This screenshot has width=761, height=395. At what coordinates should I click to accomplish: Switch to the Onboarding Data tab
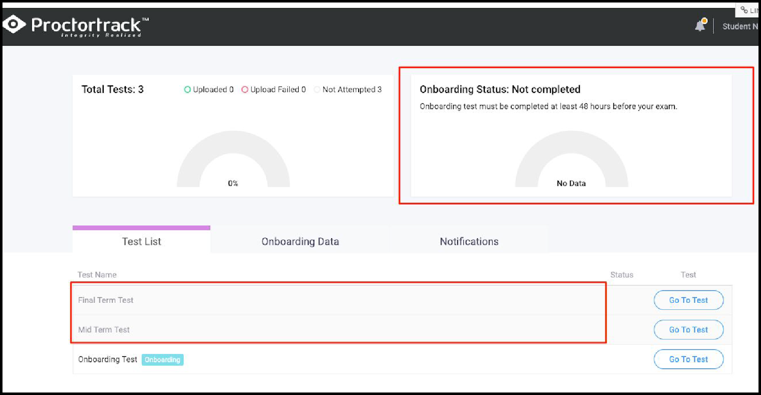click(300, 241)
